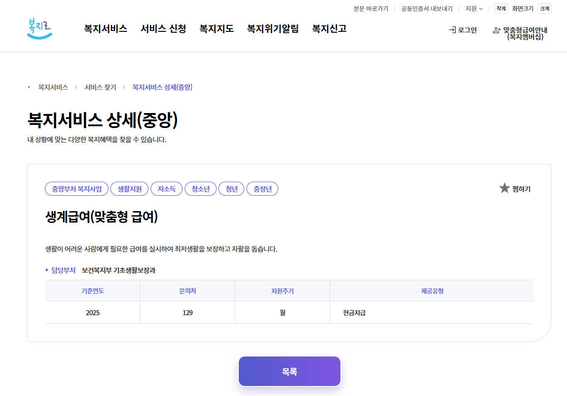Click the 기준연도 column header

coord(93,291)
